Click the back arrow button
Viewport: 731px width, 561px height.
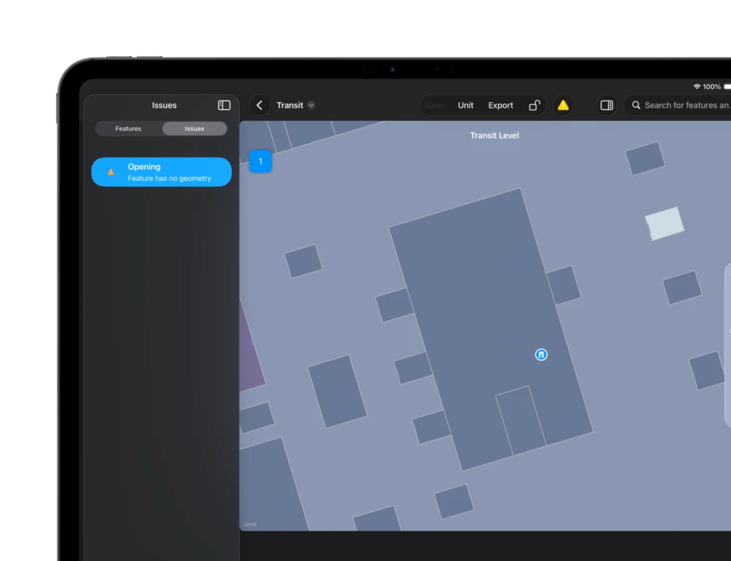[x=259, y=105]
